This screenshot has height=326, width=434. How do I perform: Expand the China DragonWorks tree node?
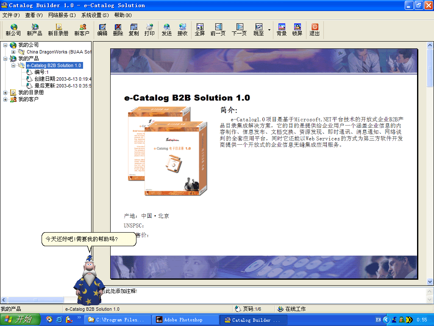pos(13,52)
